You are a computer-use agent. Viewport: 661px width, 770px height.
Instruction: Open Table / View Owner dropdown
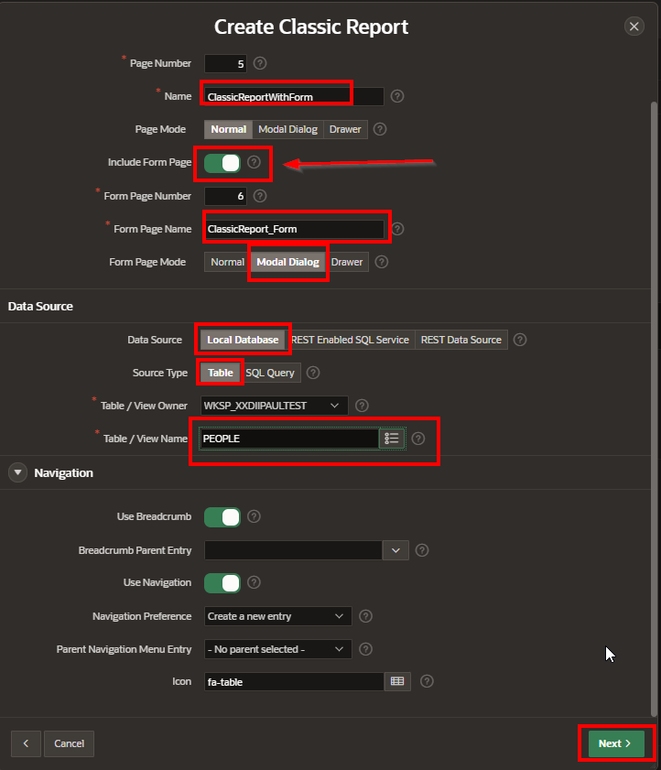point(274,406)
